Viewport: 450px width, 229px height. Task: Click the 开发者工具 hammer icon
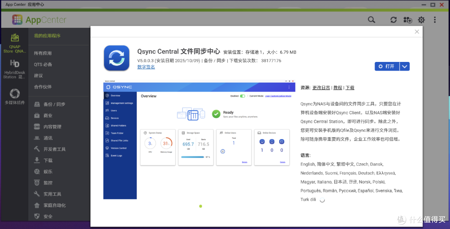pos(37,149)
